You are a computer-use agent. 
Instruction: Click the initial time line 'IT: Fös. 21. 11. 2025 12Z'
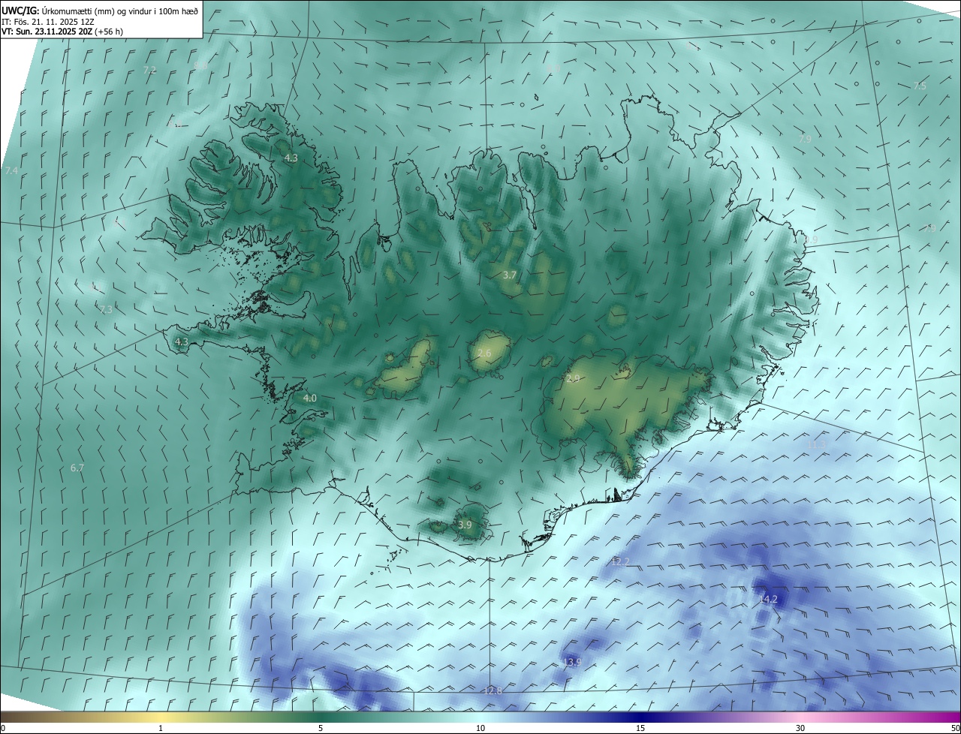(x=47, y=21)
